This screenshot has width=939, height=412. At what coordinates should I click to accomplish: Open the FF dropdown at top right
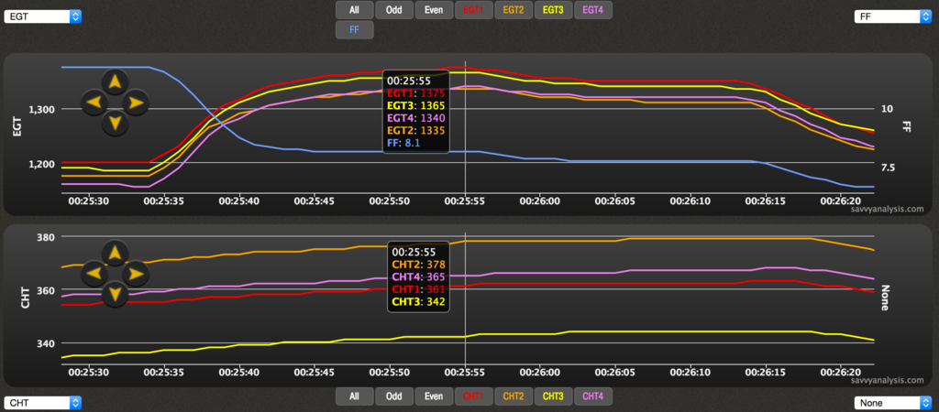pos(889,16)
